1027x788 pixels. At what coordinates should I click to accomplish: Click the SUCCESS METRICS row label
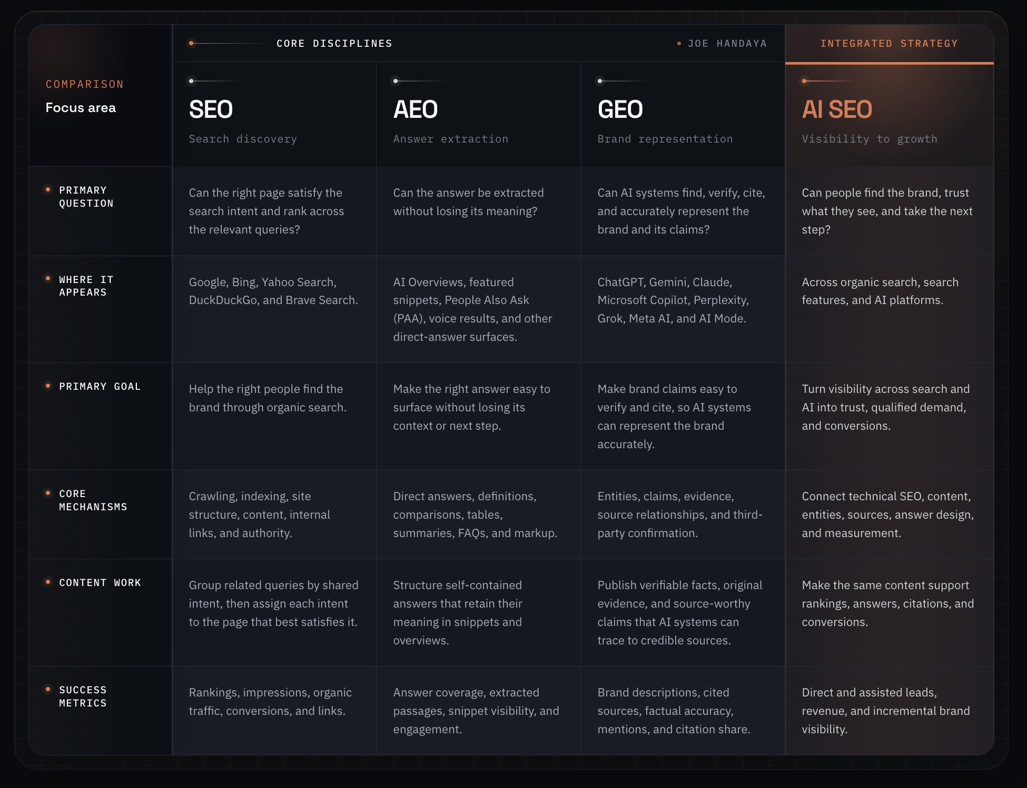point(83,696)
